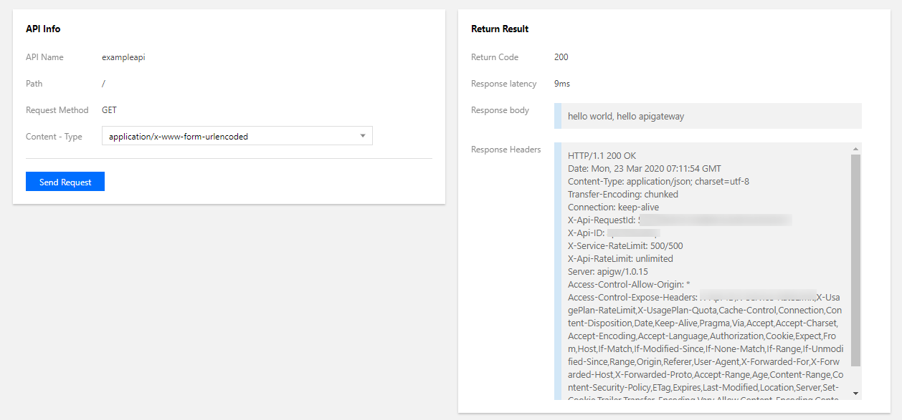Viewport: 902px width, 420px height.
Task: Click the exampleapi API name value
Action: pos(123,57)
